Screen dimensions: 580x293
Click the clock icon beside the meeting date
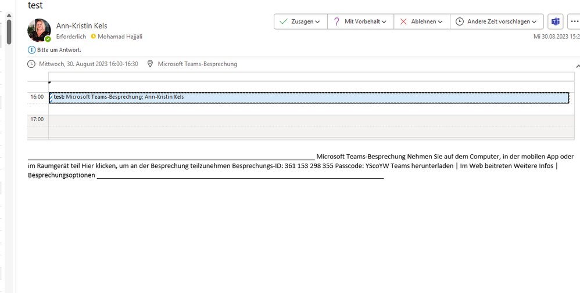coord(32,64)
